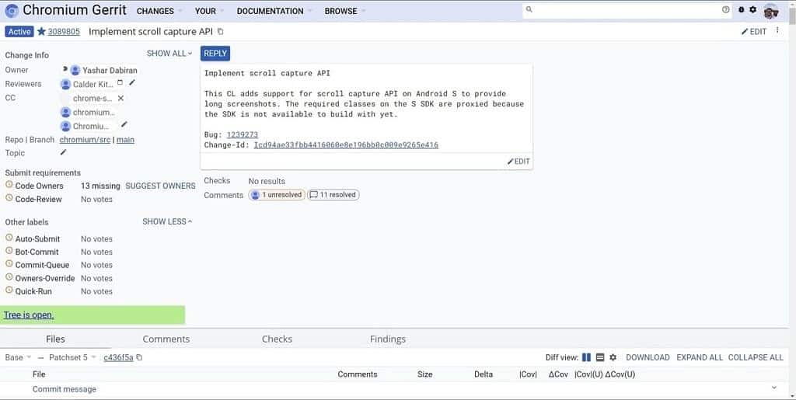The width and height of the screenshot is (796, 400).
Task: Expand Change Info with SHOW ALL
Action: tap(169, 54)
